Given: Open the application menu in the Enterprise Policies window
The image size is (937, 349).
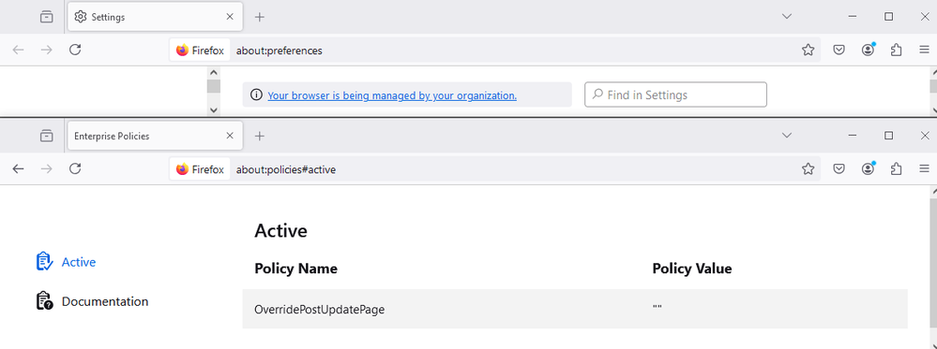Looking at the screenshot, I should [925, 169].
